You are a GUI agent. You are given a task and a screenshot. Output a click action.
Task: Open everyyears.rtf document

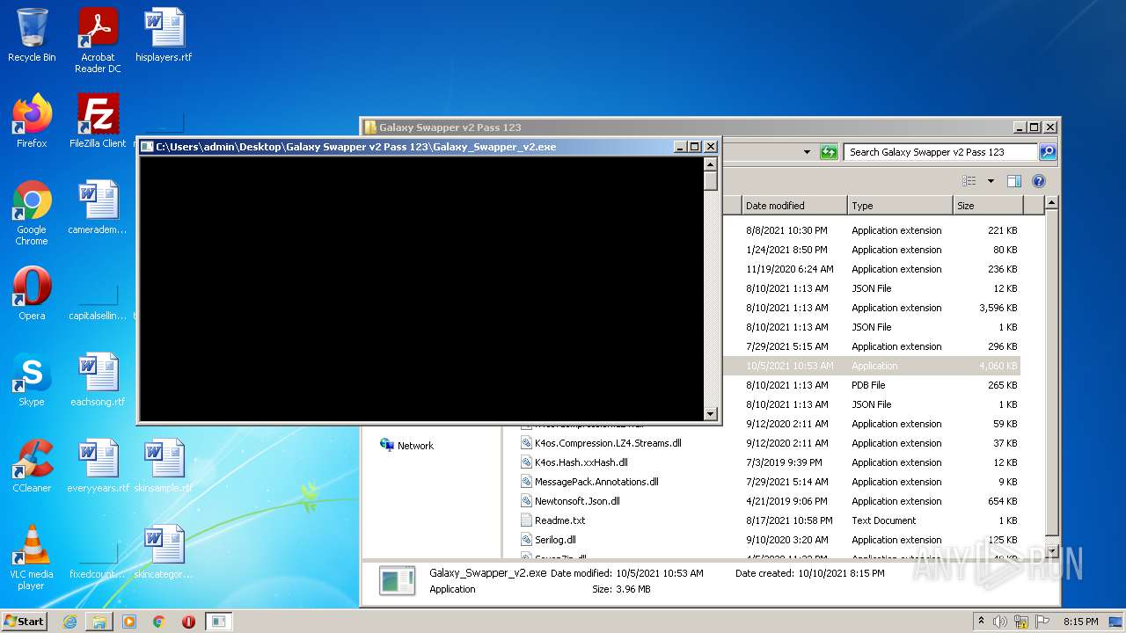(98, 466)
